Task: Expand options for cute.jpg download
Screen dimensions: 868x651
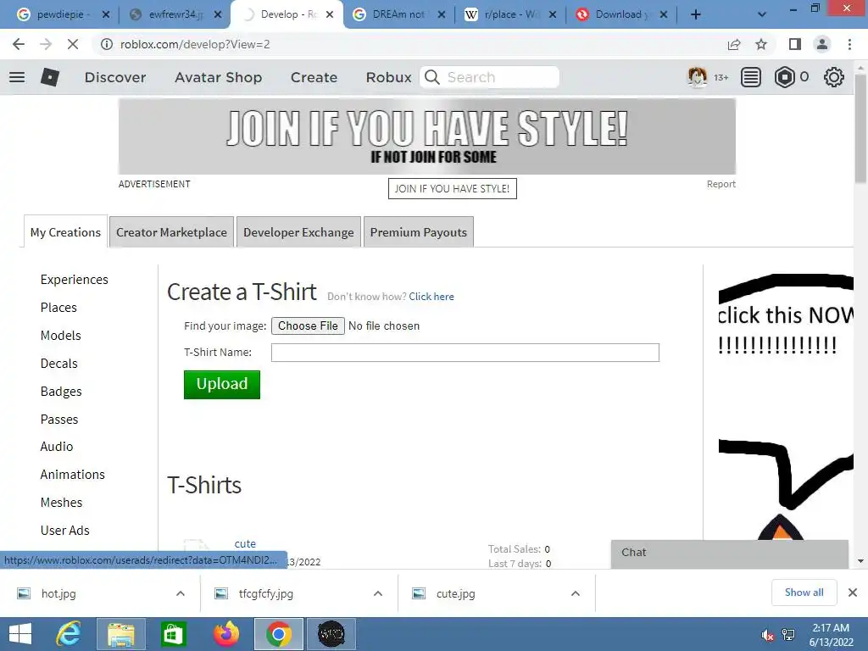Action: click(576, 593)
